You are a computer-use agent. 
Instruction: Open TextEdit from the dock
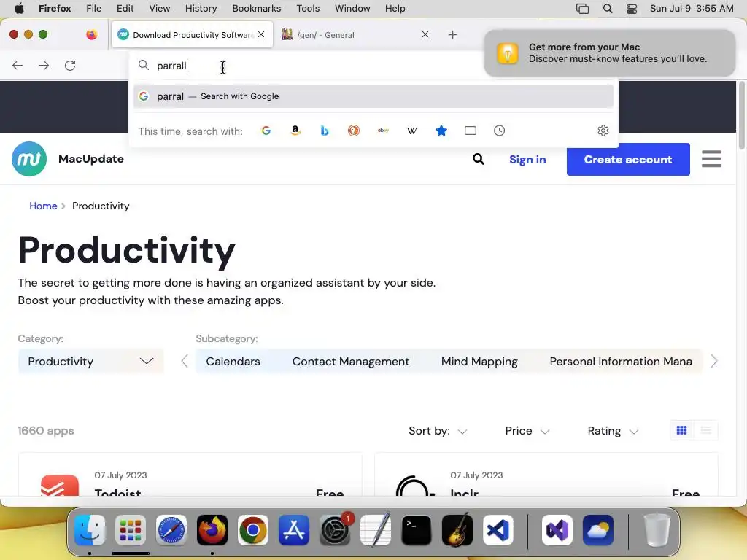coord(376,530)
